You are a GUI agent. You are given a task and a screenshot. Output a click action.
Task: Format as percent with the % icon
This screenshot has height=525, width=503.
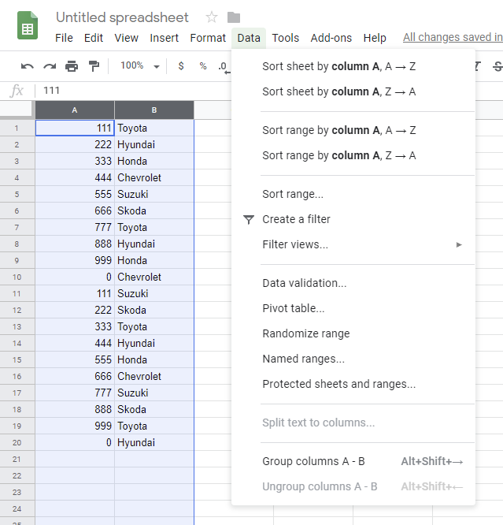202,65
